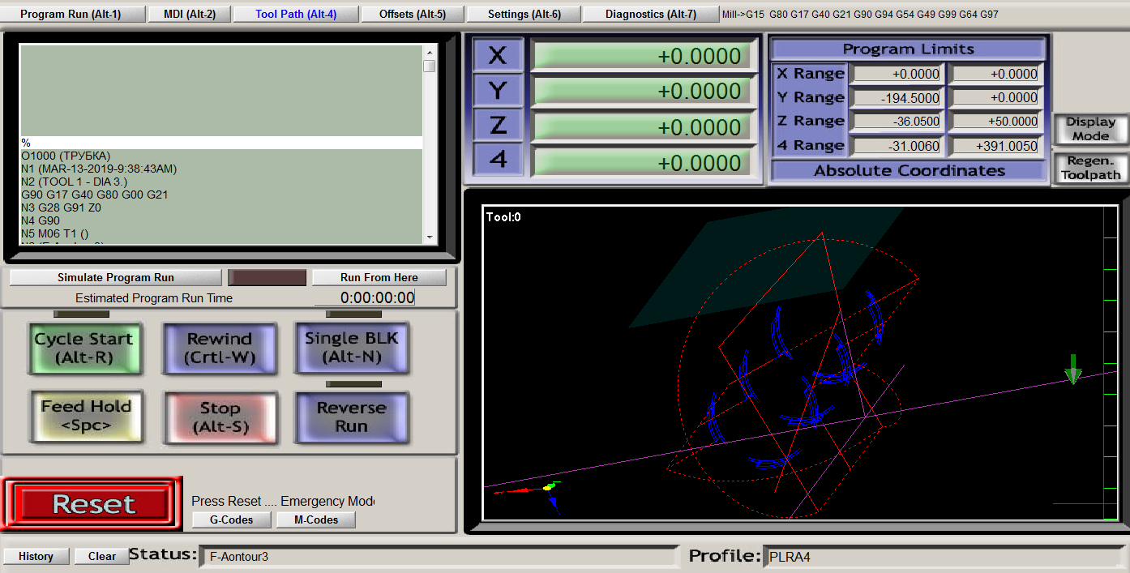Click the simulation progress bar
The image size is (1130, 573).
click(x=267, y=277)
